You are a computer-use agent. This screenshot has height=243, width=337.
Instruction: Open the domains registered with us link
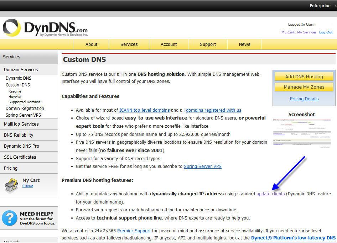coord(214,110)
